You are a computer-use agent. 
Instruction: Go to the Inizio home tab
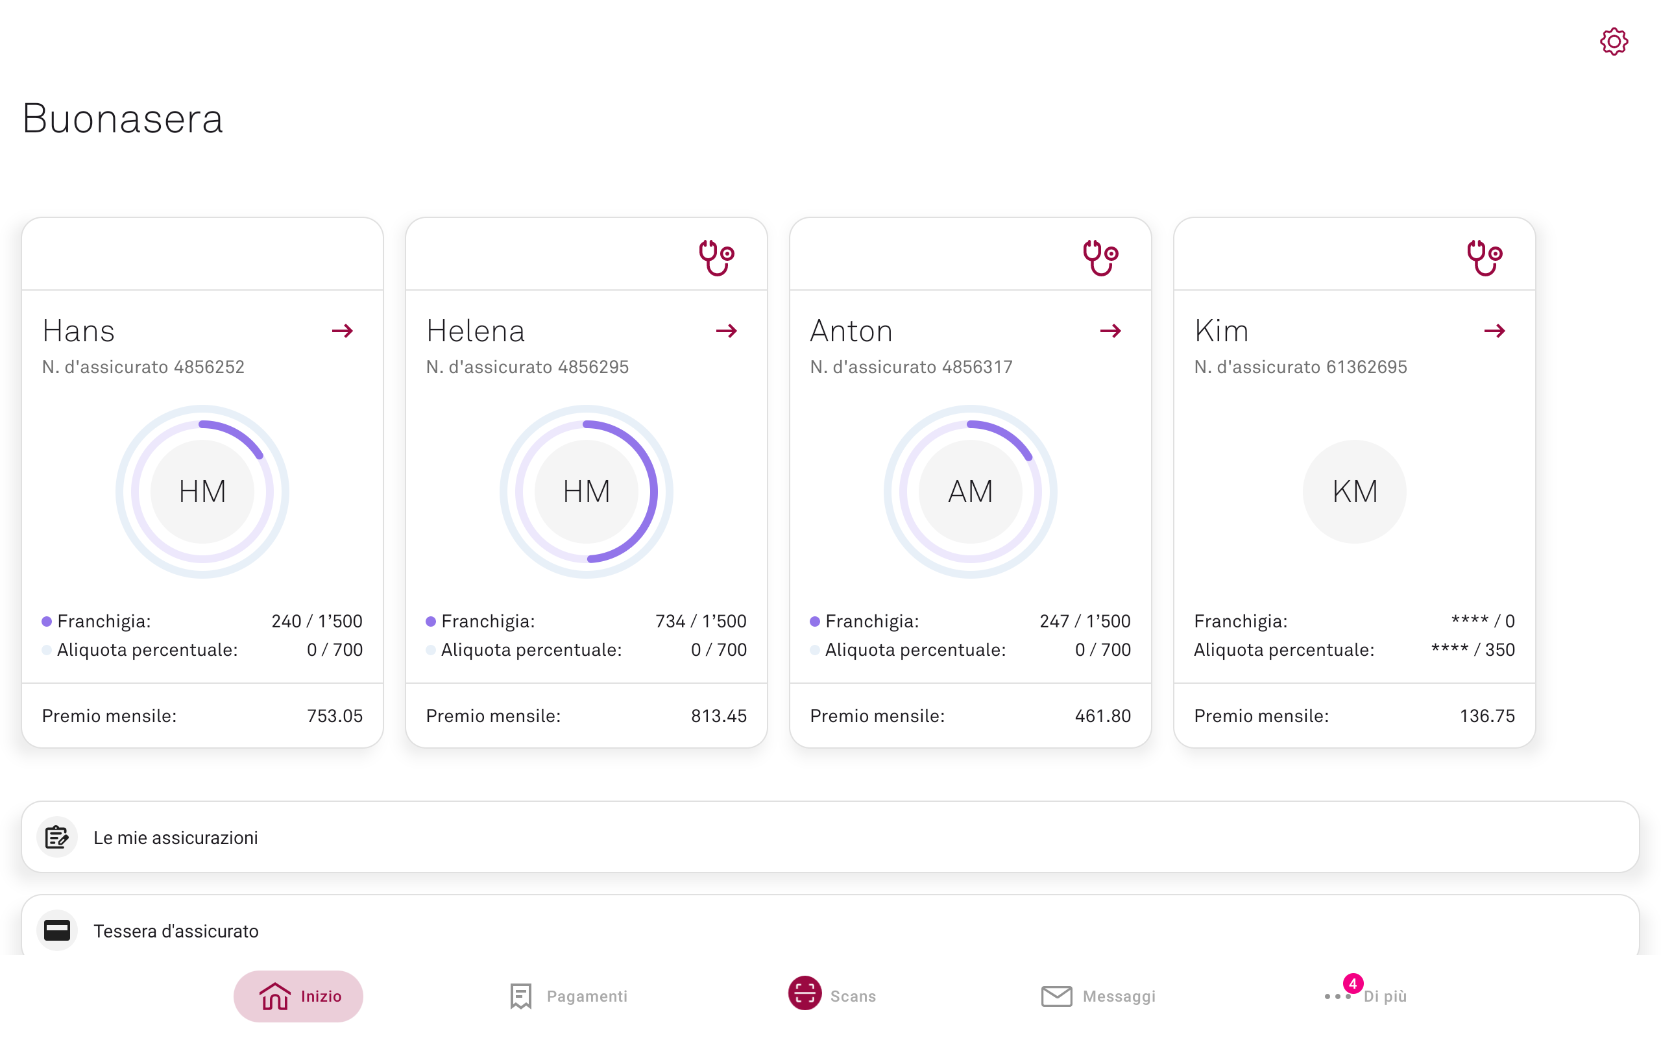pos(298,995)
